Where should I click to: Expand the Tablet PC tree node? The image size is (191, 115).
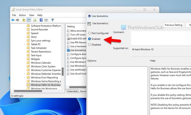click(x=24, y=44)
